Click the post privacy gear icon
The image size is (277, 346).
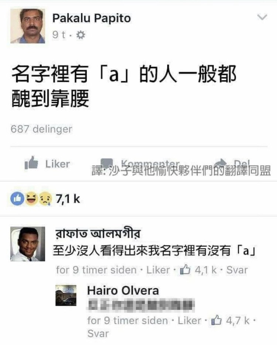tap(81, 35)
